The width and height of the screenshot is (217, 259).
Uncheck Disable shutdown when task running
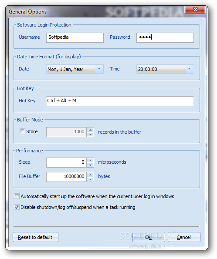click(17, 207)
